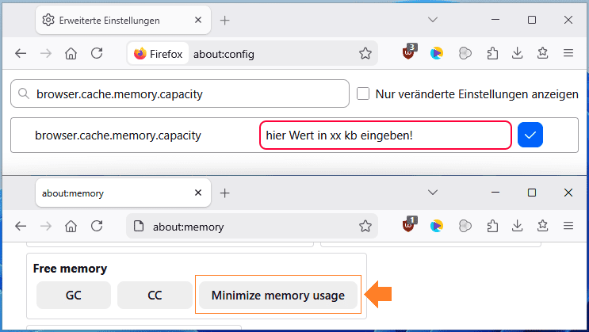Expand tab list chevron in about:config window
589x332 pixels.
[x=433, y=20]
